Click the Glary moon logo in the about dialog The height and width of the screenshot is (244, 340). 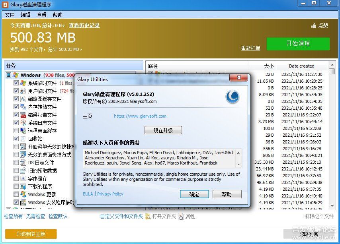click(x=232, y=97)
